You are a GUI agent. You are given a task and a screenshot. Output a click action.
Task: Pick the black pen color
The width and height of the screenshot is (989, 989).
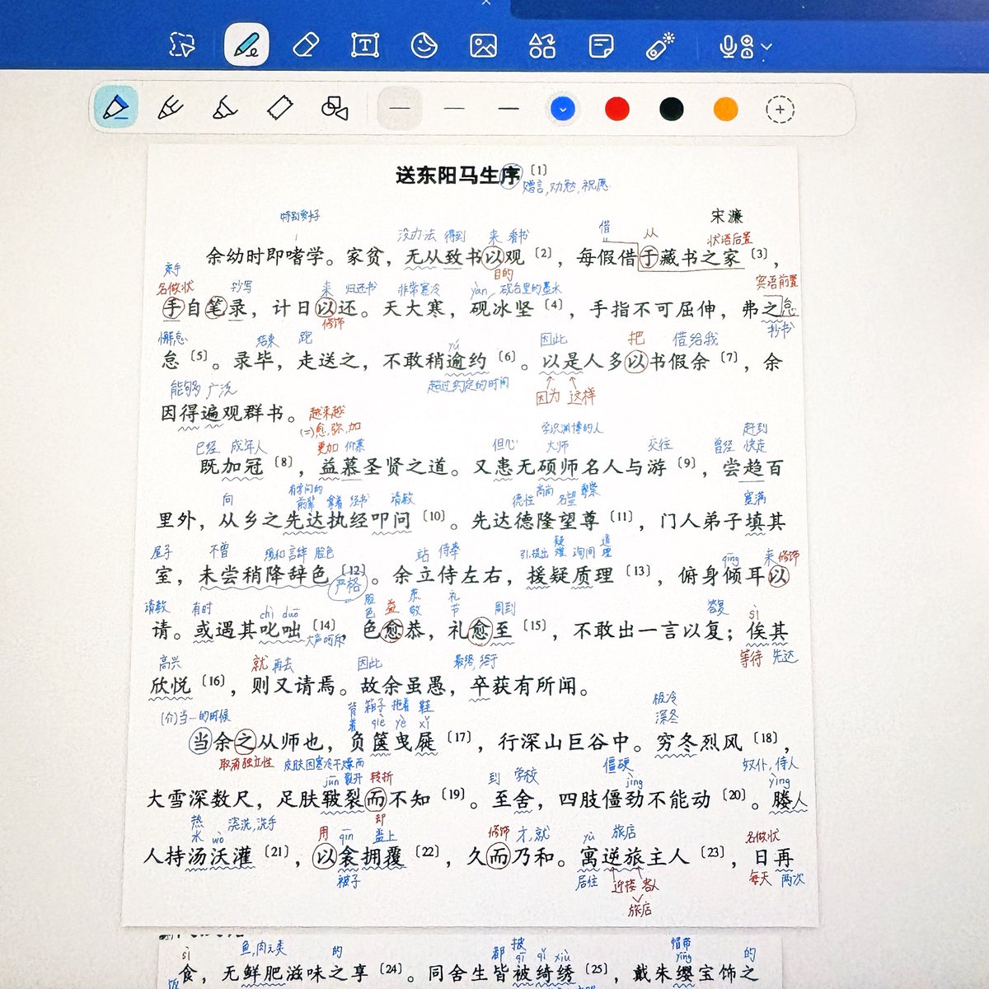672,109
